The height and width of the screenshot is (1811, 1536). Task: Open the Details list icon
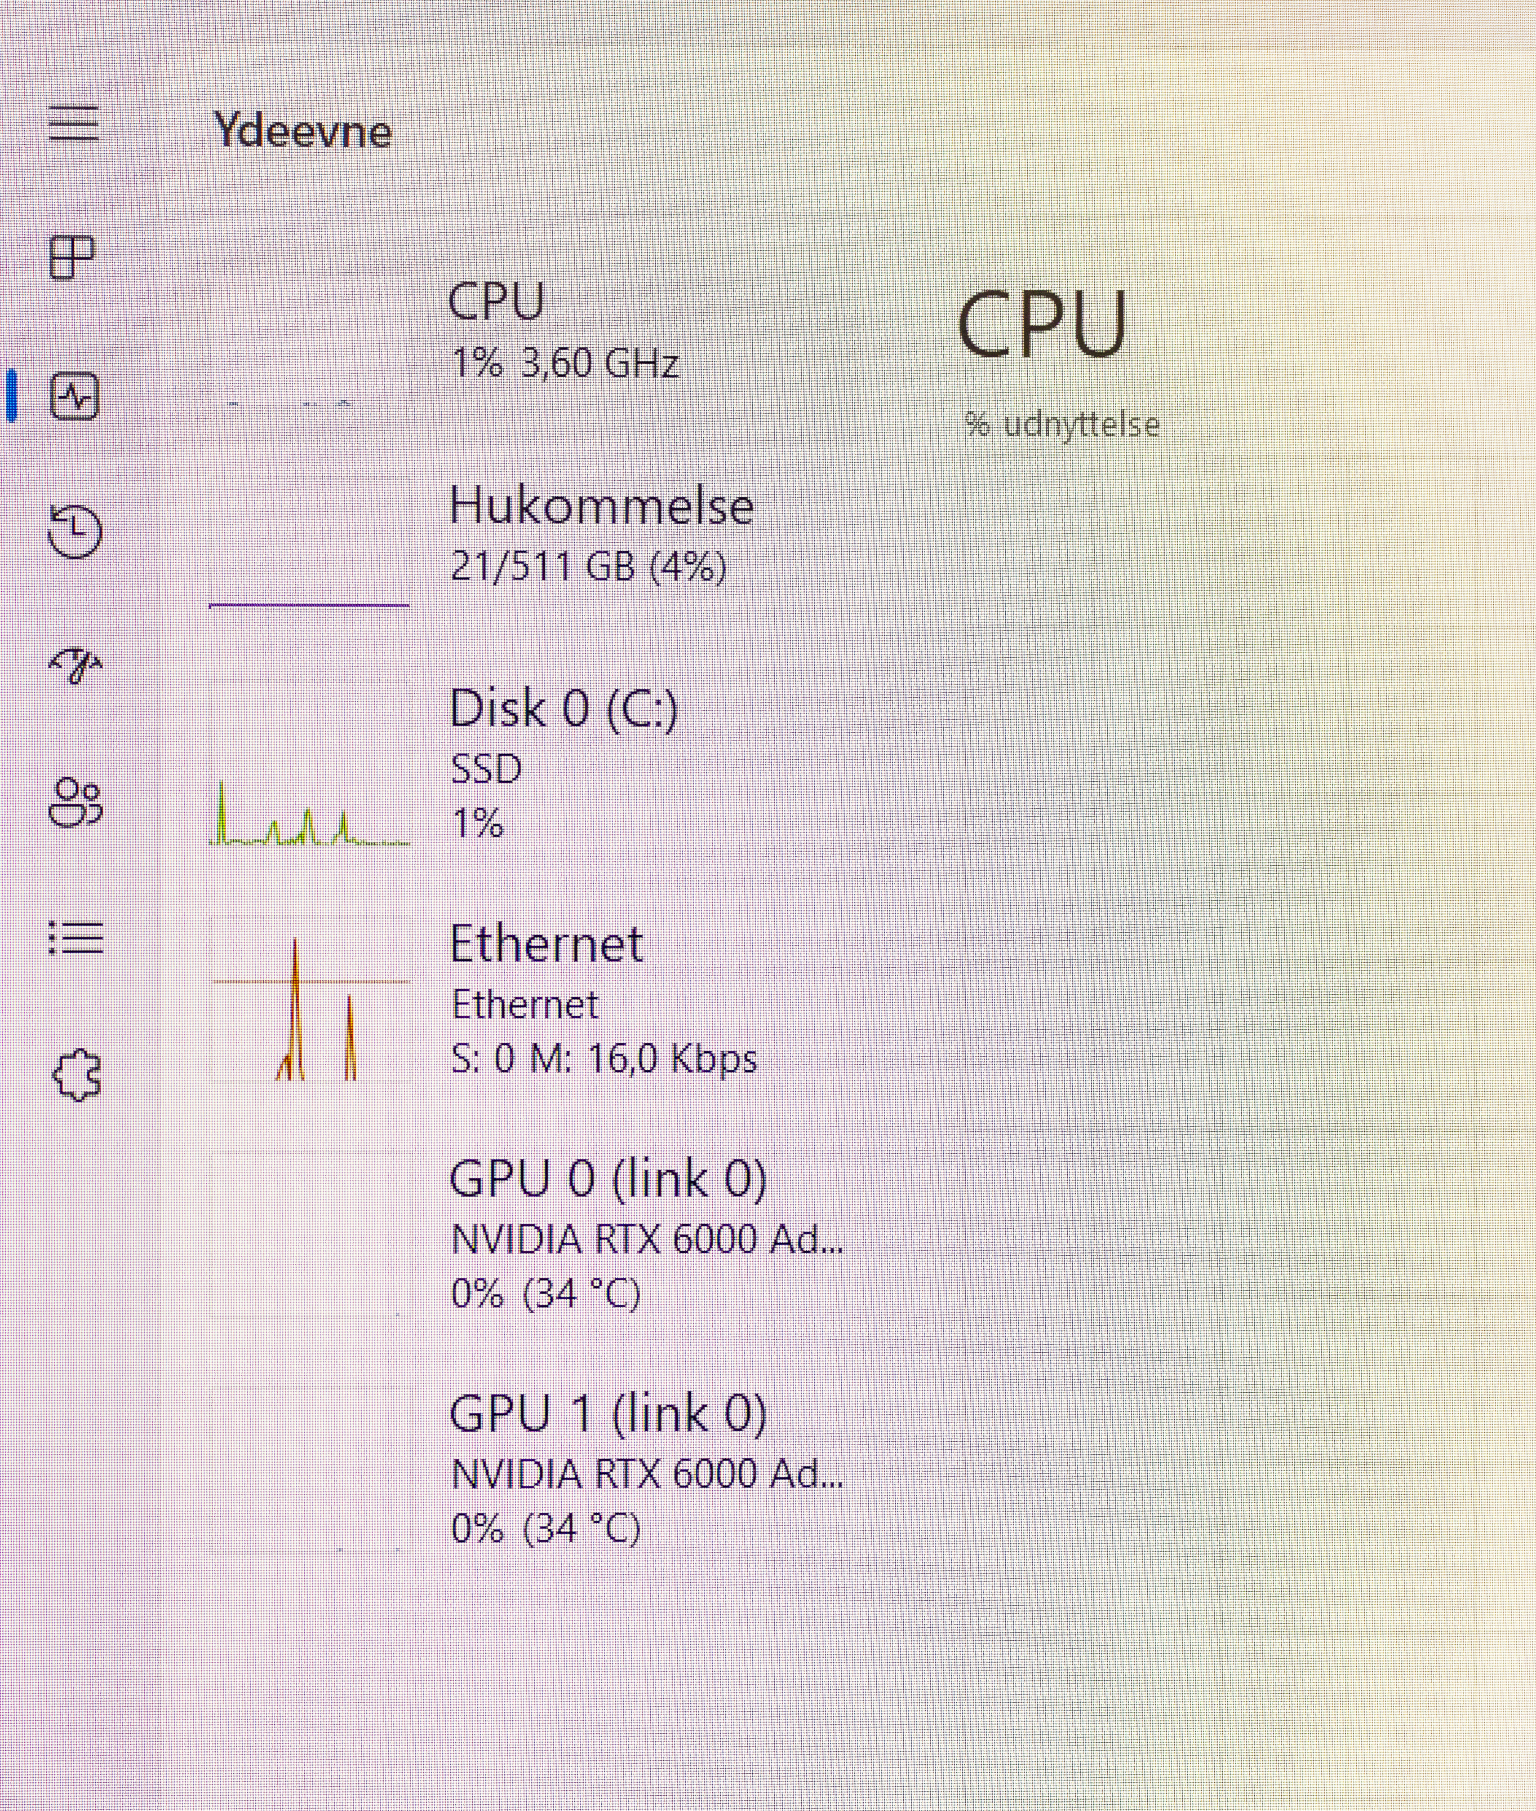point(76,938)
